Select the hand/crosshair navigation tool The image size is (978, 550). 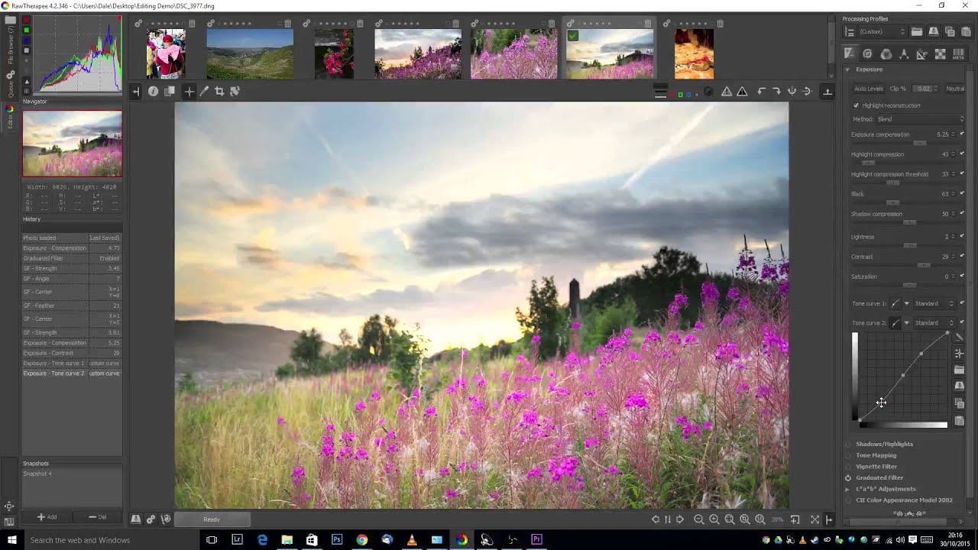189,91
